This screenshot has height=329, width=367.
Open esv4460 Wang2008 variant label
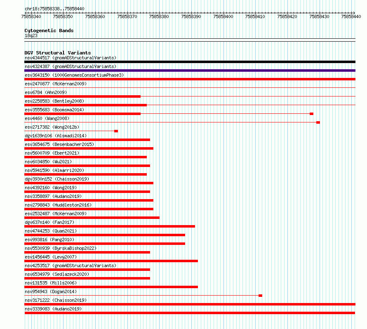tap(47, 118)
